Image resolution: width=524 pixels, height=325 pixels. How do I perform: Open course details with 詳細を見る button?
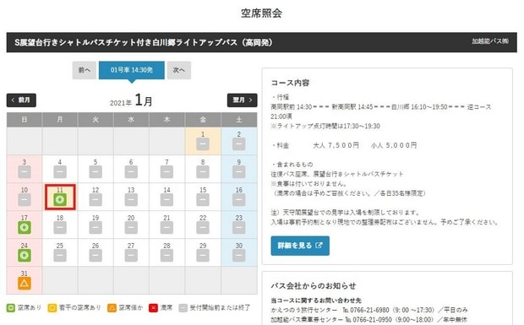tap(300, 246)
